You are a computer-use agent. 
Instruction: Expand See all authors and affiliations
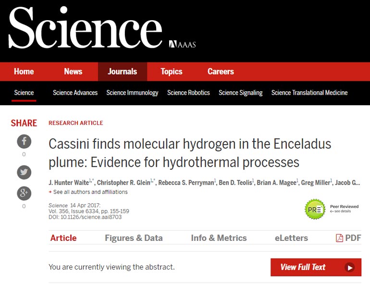click(x=90, y=192)
